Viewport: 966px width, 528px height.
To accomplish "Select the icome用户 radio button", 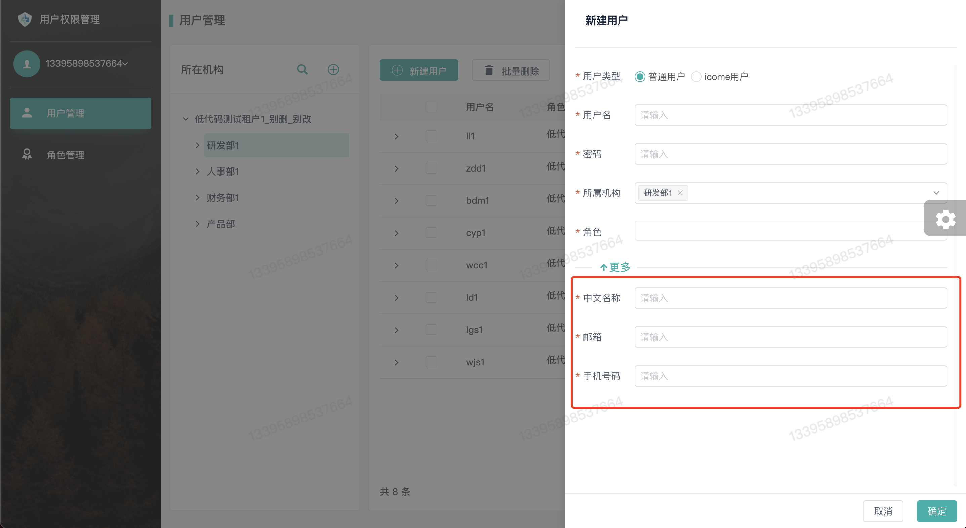I will click(x=696, y=77).
